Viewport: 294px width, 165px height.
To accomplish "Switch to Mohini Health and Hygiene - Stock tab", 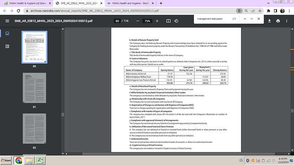I will pyautogui.click(x=131, y=3).
